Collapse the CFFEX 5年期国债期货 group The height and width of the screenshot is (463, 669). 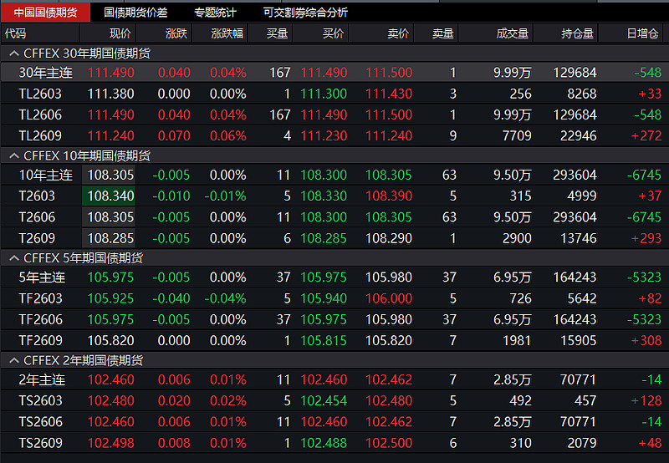14,258
